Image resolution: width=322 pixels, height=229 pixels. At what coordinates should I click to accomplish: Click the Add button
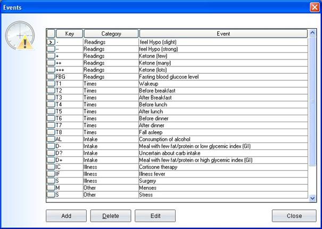pyautogui.click(x=66, y=216)
